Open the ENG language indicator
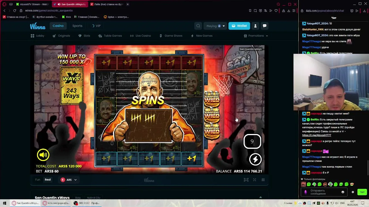The height and width of the screenshot is (207, 369). click(342, 203)
